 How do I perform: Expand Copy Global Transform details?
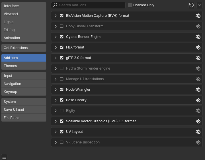click(56, 26)
